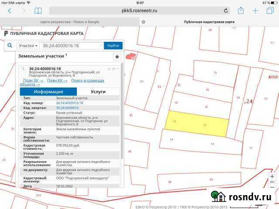Screen dimensions: 279x209
Task: Click the red building marker on map
Action: (131, 56)
